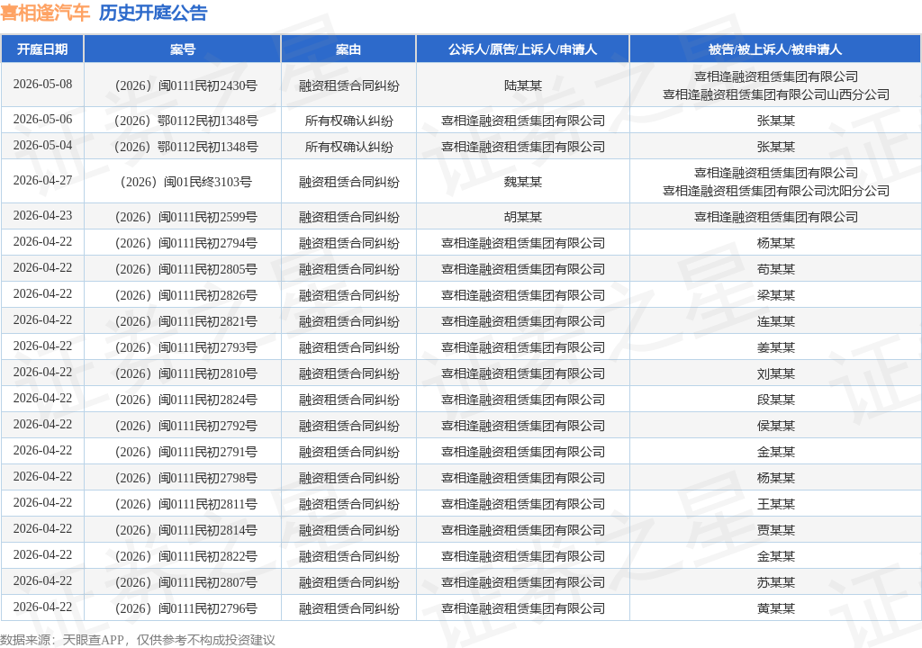Select case number 闽0111民初2821号

coord(208,321)
